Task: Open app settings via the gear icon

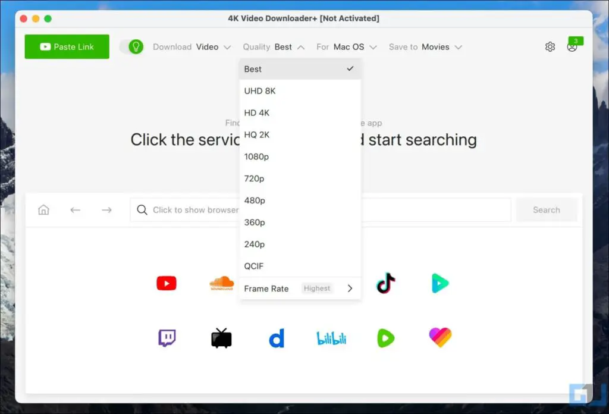Action: (x=550, y=46)
